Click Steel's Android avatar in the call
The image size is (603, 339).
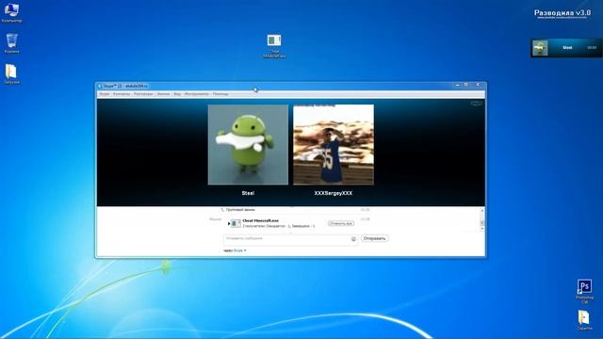click(x=248, y=145)
